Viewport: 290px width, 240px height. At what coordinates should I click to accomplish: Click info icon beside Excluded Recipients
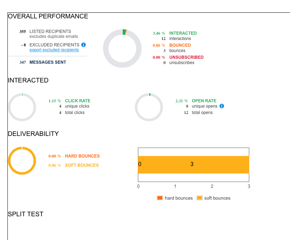click(x=83, y=45)
